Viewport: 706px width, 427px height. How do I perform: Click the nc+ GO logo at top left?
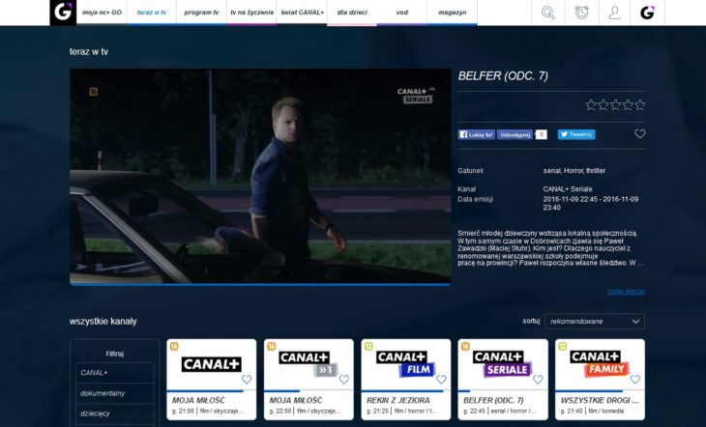click(x=63, y=13)
